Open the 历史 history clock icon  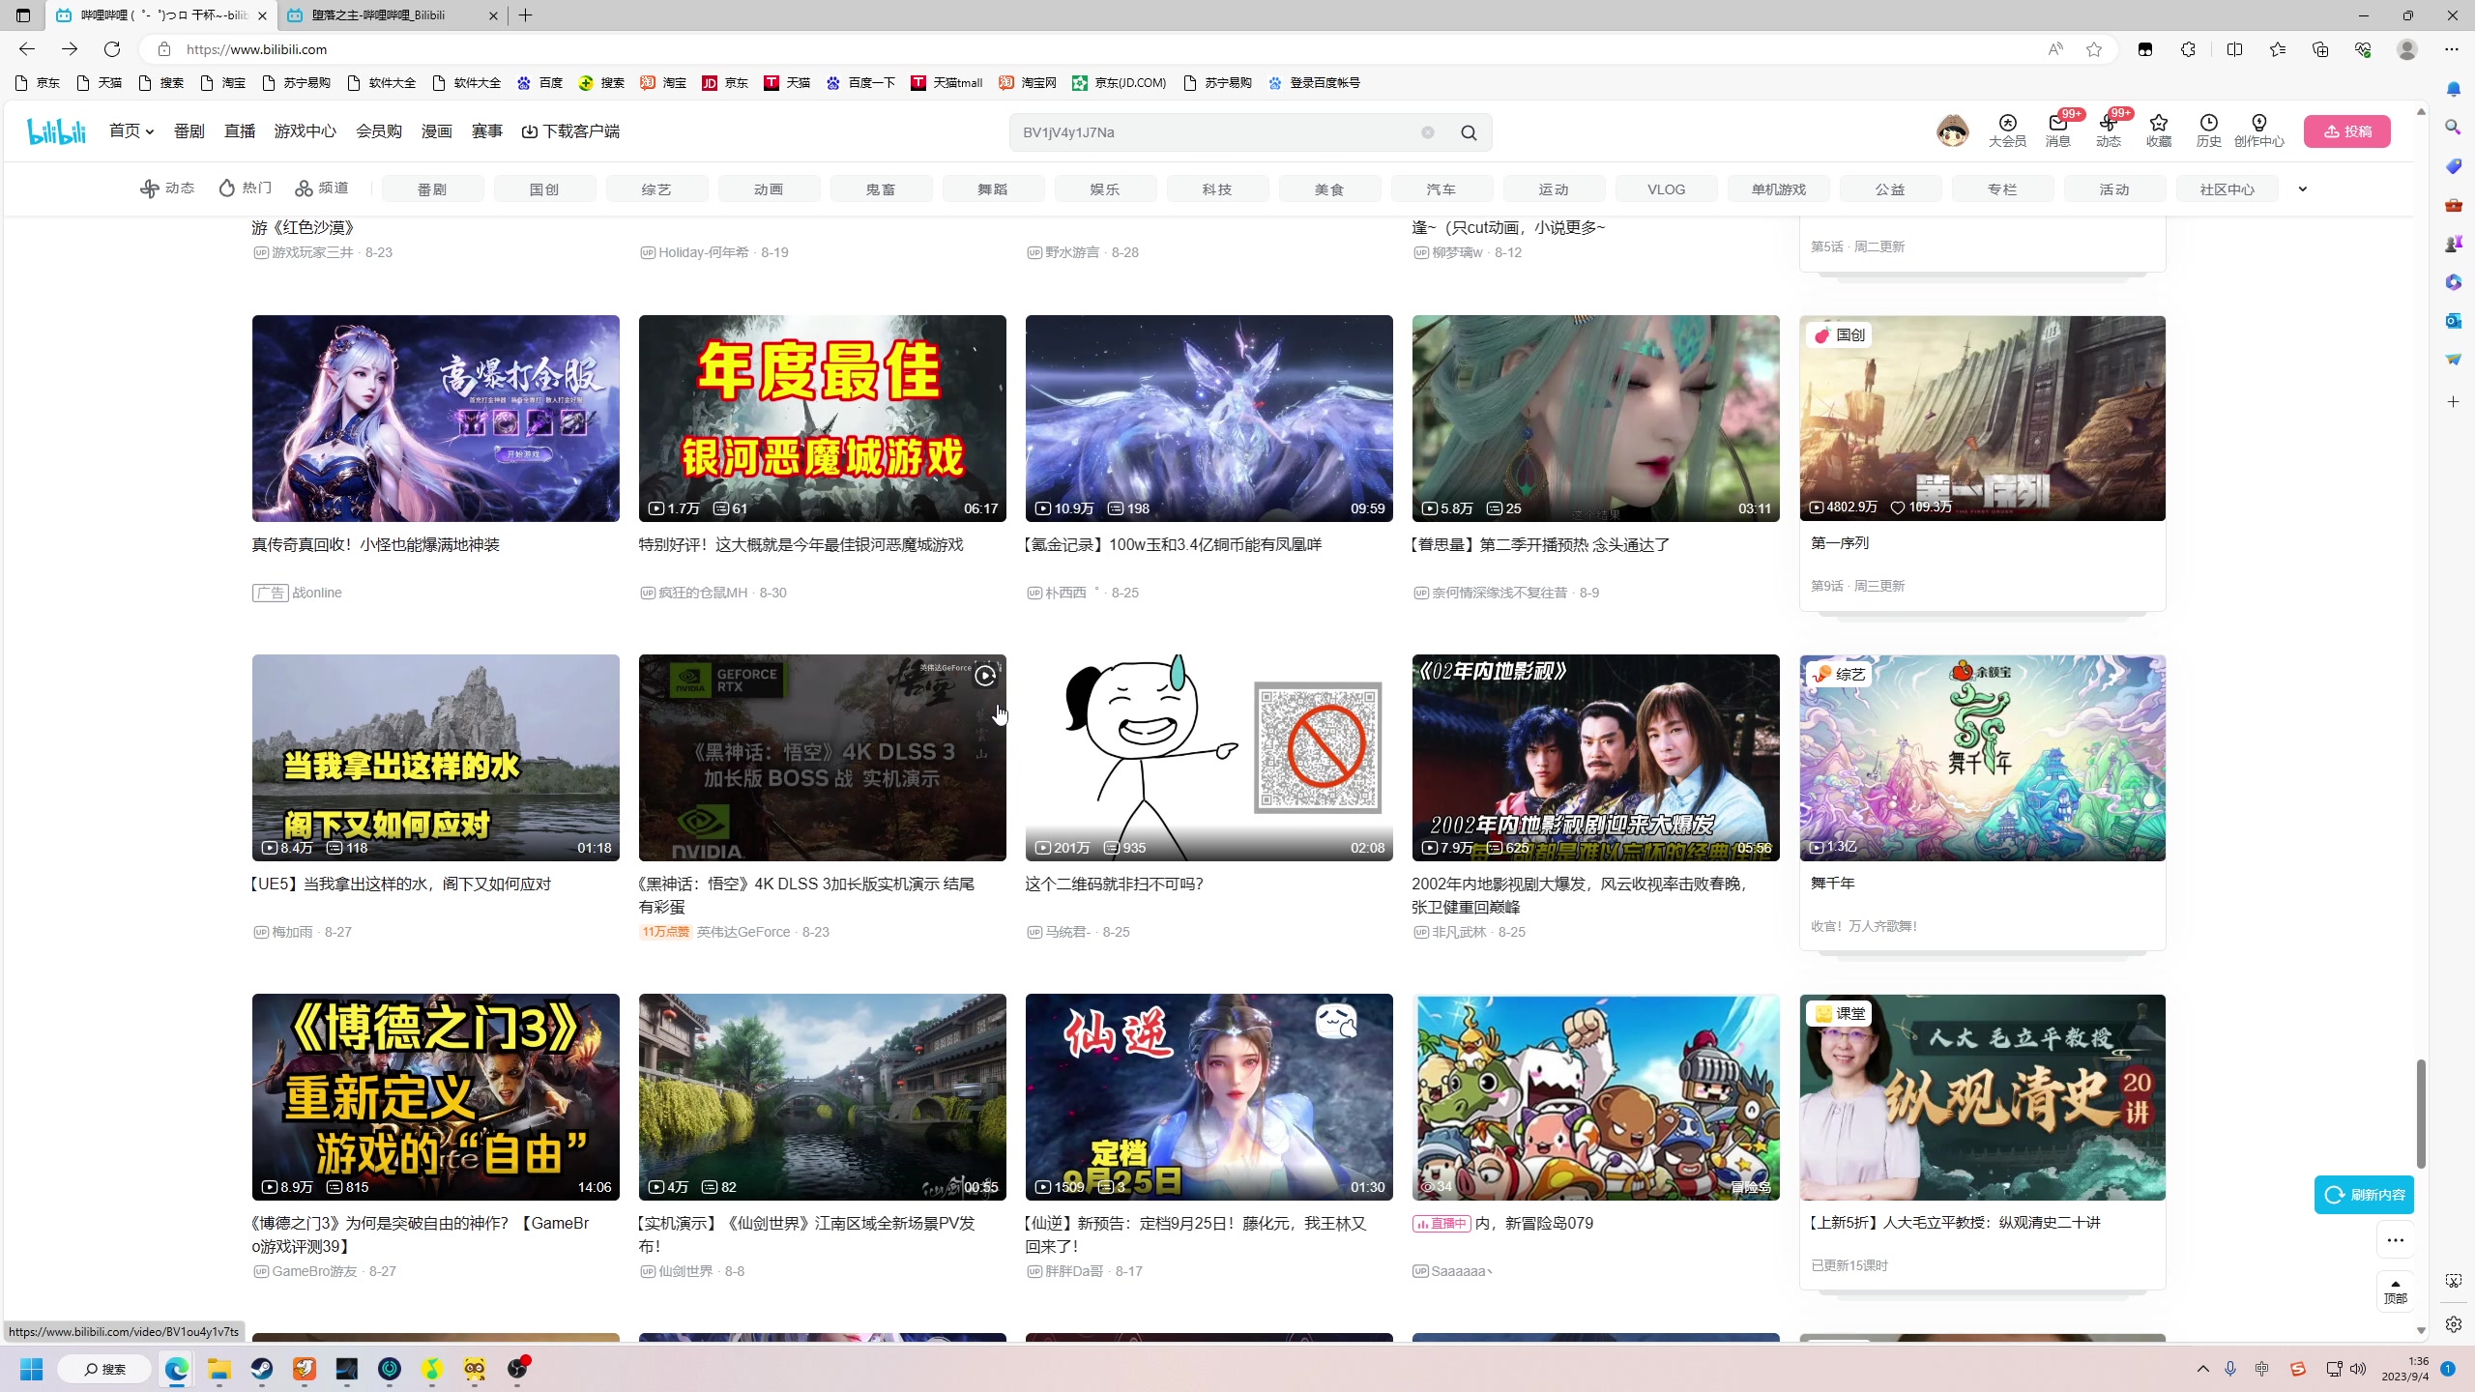click(x=2208, y=130)
